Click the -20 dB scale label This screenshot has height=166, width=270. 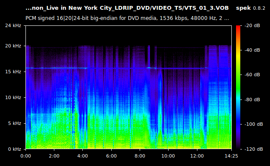pos(252,25)
